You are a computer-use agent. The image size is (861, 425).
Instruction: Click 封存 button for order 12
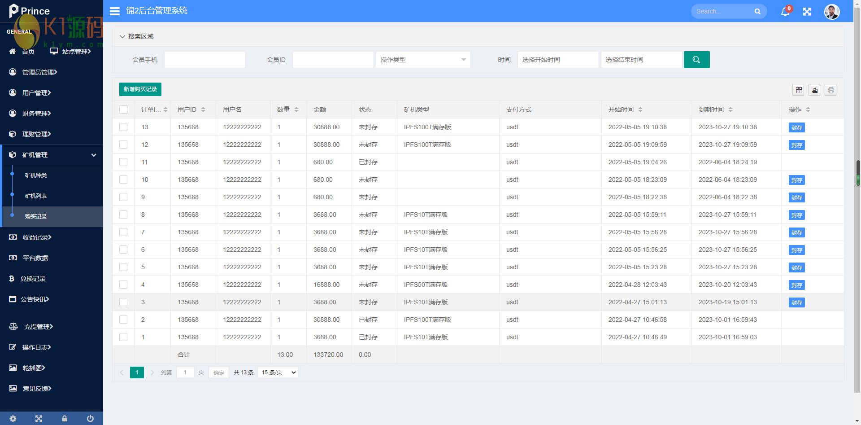pos(796,145)
